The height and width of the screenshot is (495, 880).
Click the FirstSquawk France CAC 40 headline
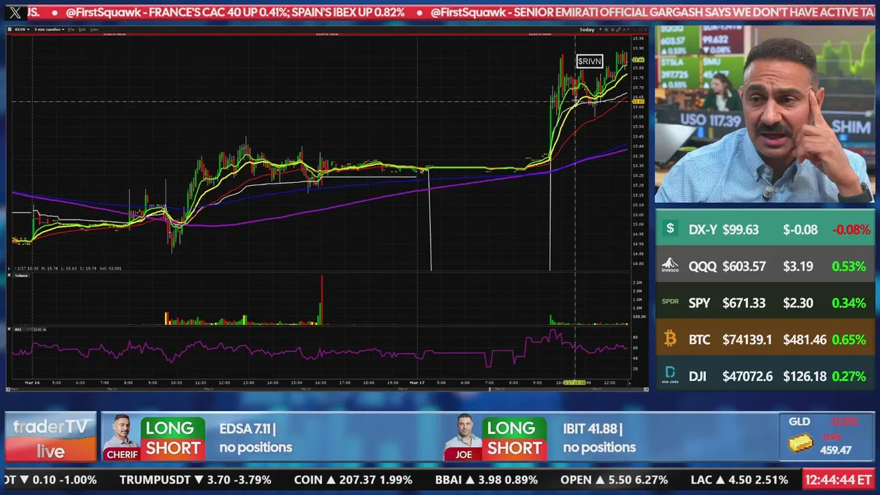pos(235,12)
